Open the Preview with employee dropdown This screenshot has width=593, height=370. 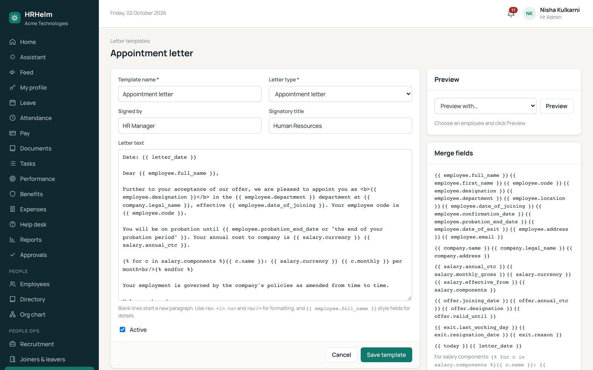pyautogui.click(x=485, y=106)
